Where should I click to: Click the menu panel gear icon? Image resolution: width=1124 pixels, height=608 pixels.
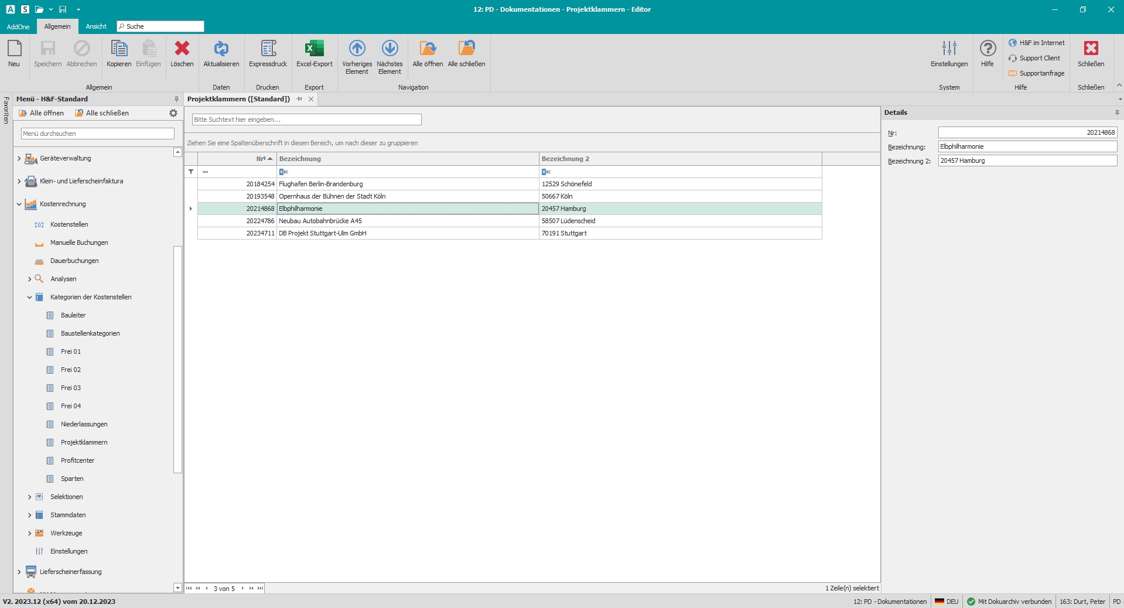pos(173,113)
